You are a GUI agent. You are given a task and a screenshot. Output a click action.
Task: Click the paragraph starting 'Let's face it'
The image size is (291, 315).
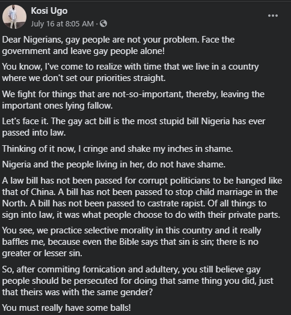[133, 127]
